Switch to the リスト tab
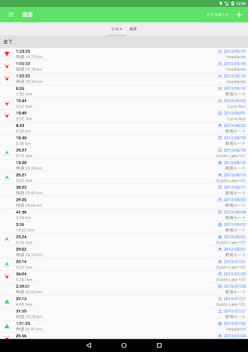Screen dimensions: 248x352 (117, 29)
